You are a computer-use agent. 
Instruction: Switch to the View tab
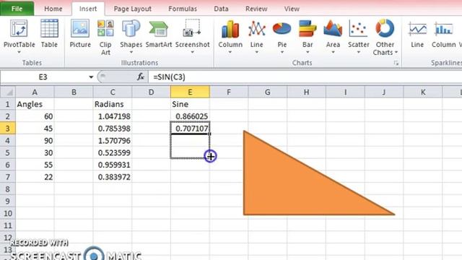(292, 9)
